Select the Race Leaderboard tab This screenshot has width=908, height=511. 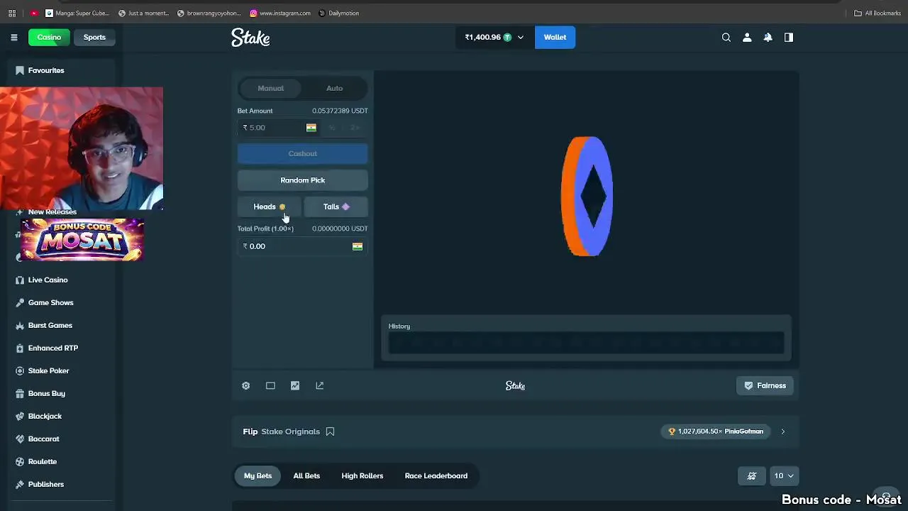(x=436, y=476)
